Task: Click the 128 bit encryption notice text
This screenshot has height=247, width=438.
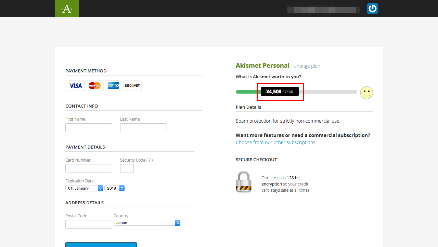Action: (x=286, y=184)
